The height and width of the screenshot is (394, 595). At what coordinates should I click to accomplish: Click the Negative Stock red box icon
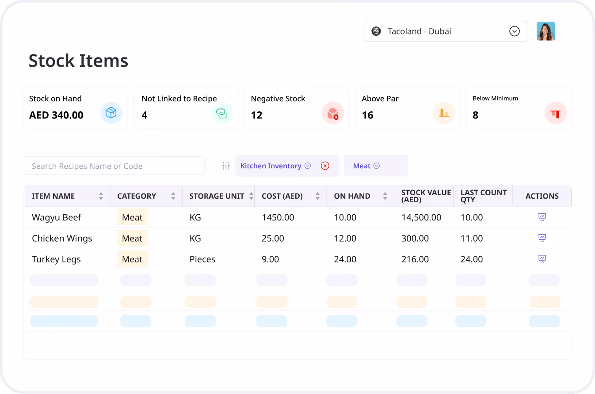tap(333, 113)
